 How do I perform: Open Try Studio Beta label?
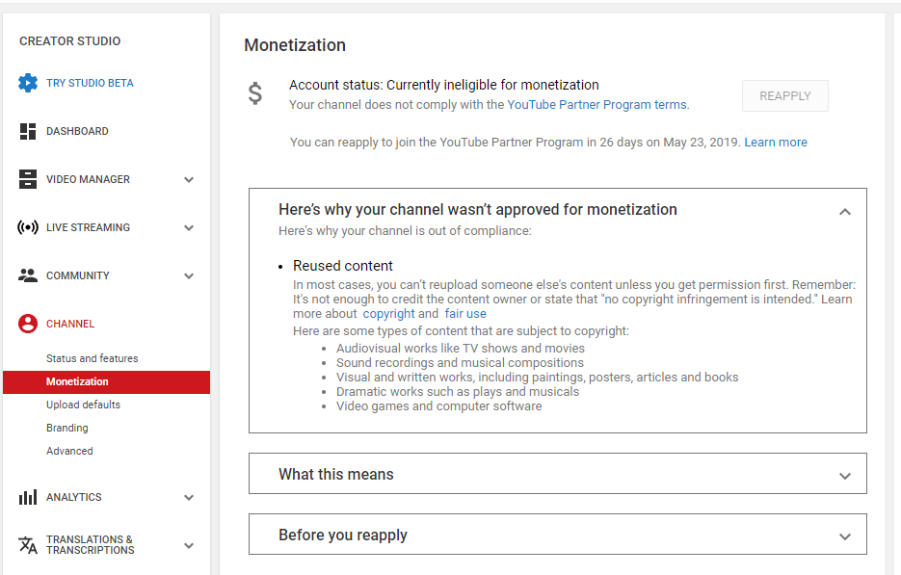(90, 83)
